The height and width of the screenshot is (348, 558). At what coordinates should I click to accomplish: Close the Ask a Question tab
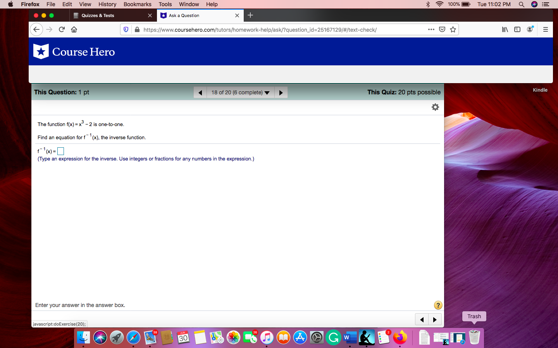(x=237, y=15)
